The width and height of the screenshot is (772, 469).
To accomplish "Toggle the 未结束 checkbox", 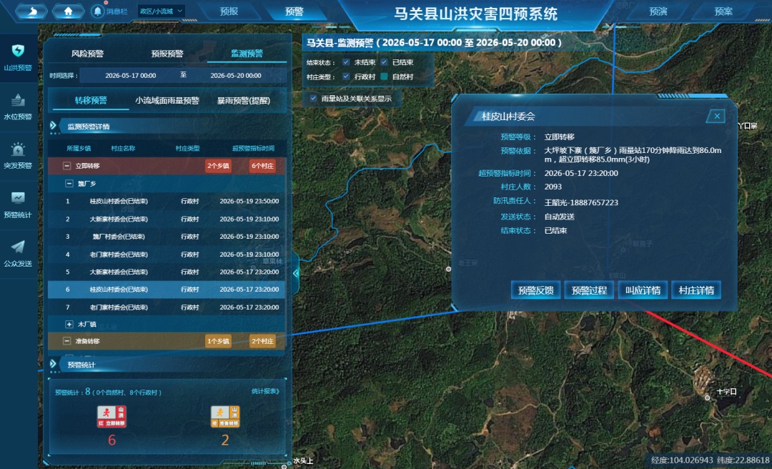I will 346,62.
